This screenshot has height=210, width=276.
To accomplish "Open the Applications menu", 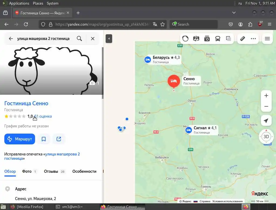I will click(19, 3).
